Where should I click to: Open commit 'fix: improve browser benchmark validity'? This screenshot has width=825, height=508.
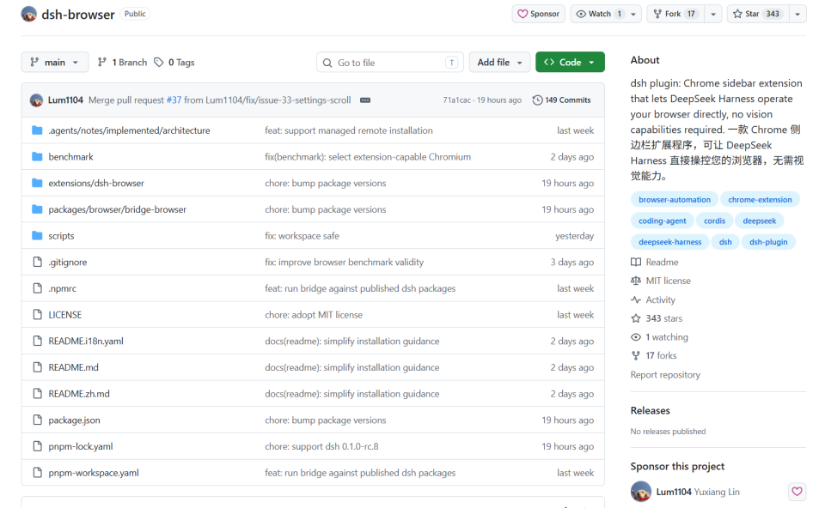point(344,262)
